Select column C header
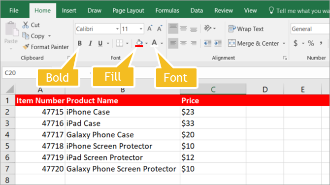Image resolution: width=330 pixels, height=185 pixels. point(213,90)
